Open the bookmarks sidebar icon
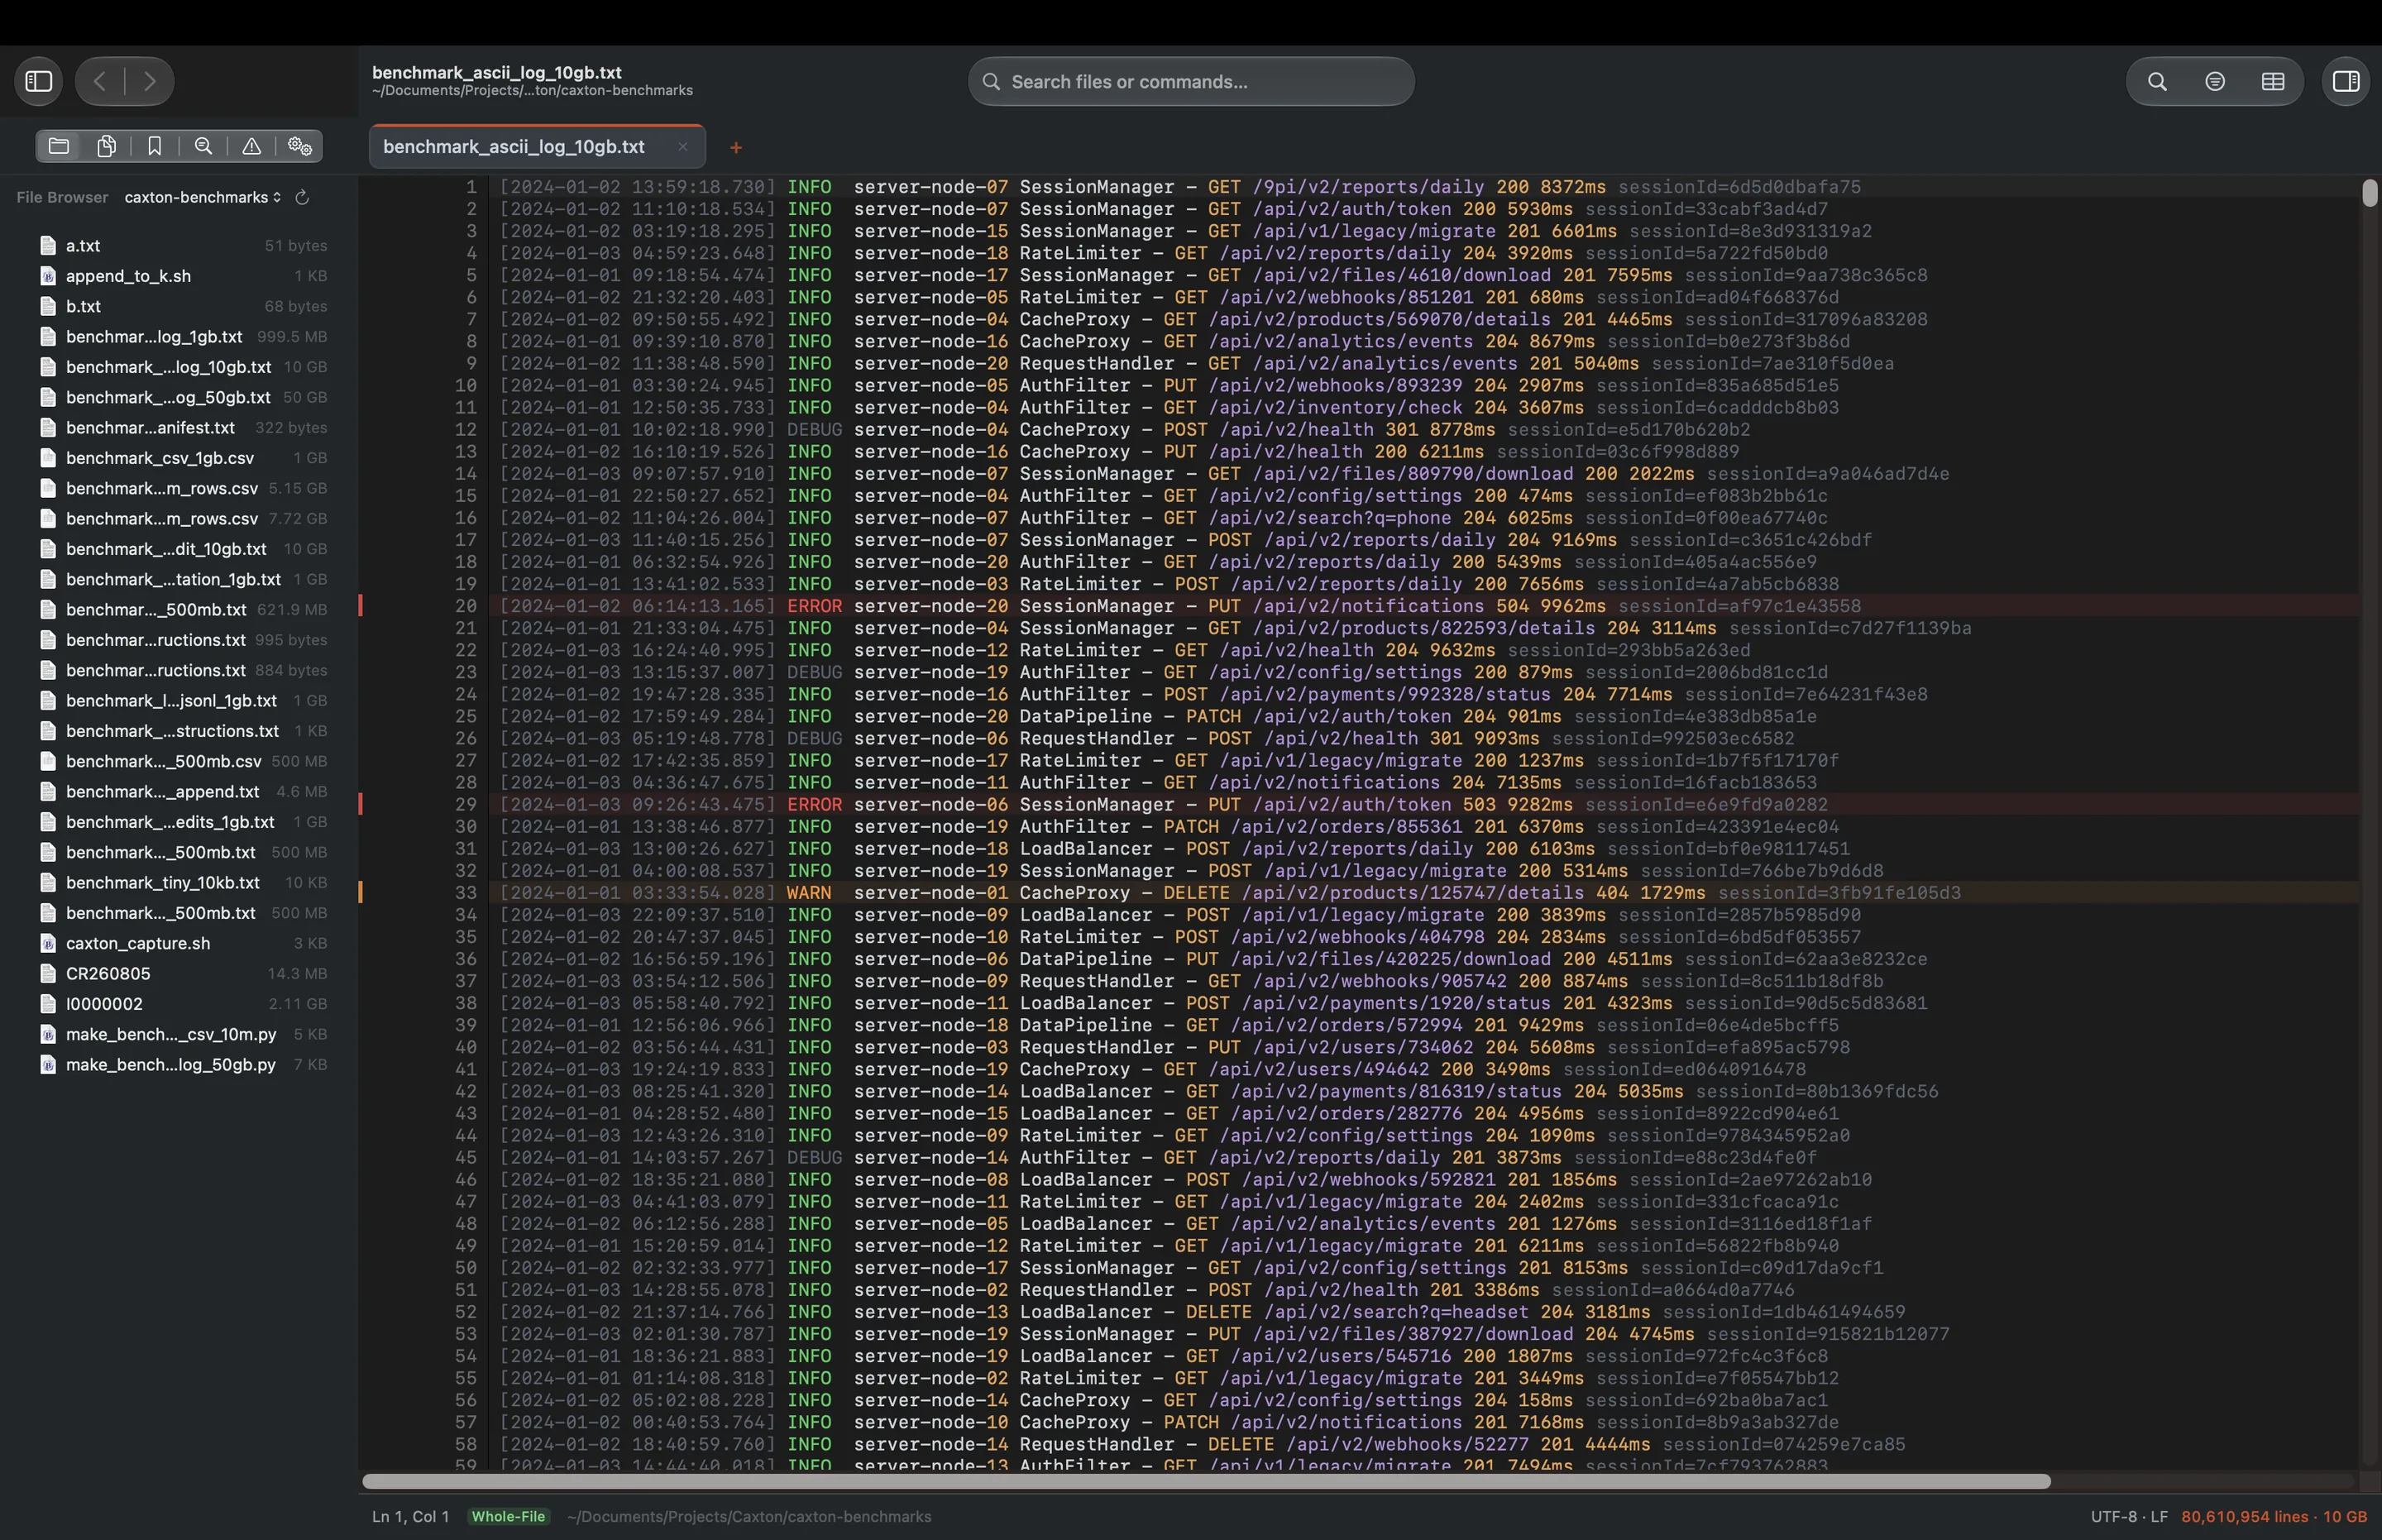 155,146
